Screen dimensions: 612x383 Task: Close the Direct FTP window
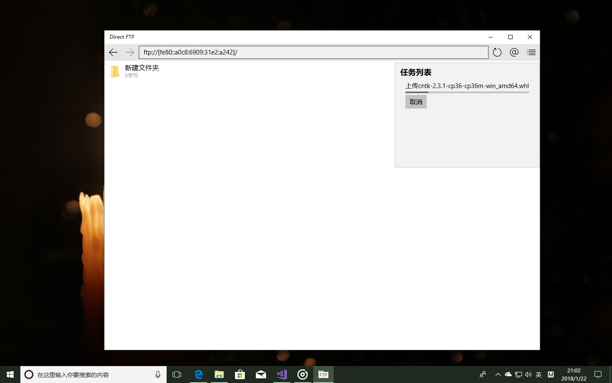click(x=530, y=37)
